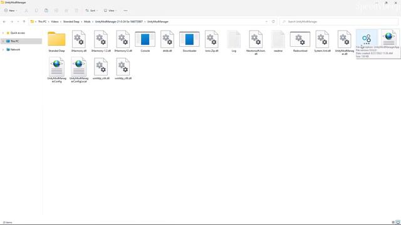Select the 0Harmony.dll file
The width and height of the screenshot is (401, 225).
pyautogui.click(x=79, y=42)
